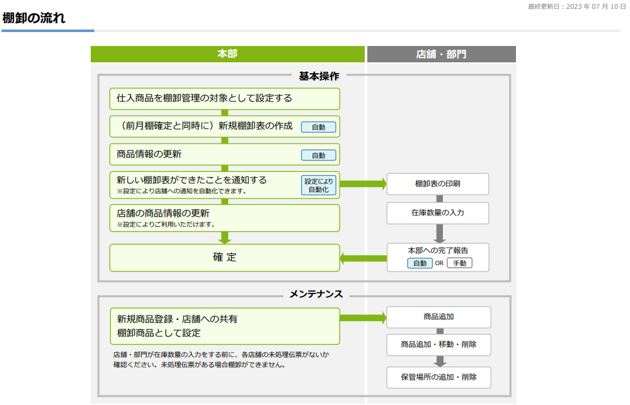This screenshot has width=630, height=405.
Task: Select the 仕入商品を棚卸管理の対象として設定する step
Action: click(224, 99)
